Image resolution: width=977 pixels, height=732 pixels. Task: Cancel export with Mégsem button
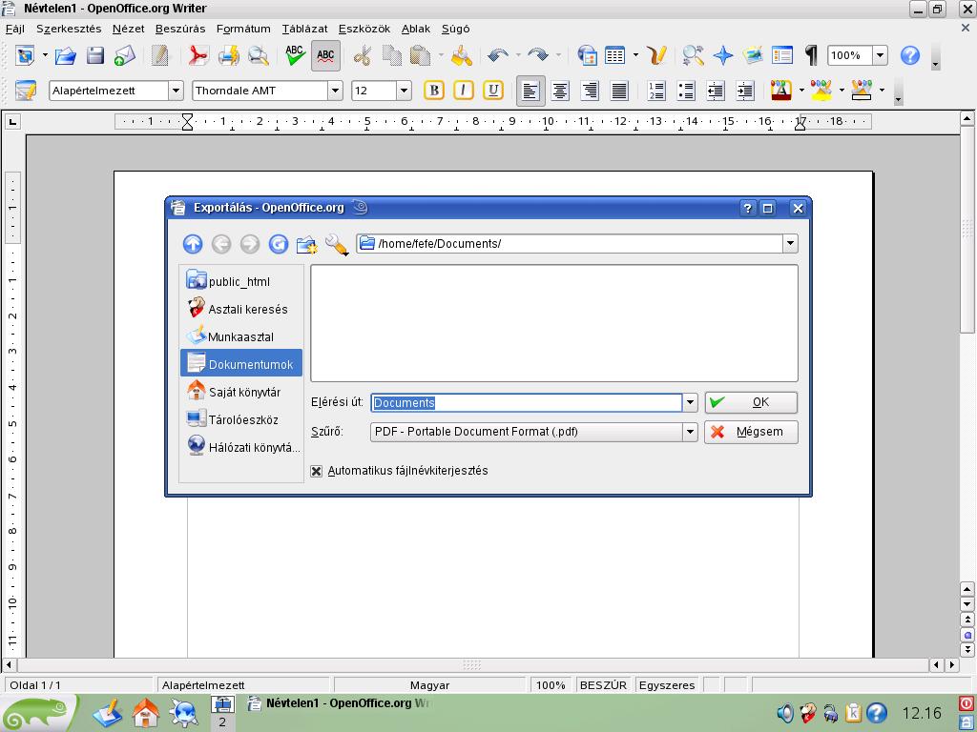[x=751, y=432]
